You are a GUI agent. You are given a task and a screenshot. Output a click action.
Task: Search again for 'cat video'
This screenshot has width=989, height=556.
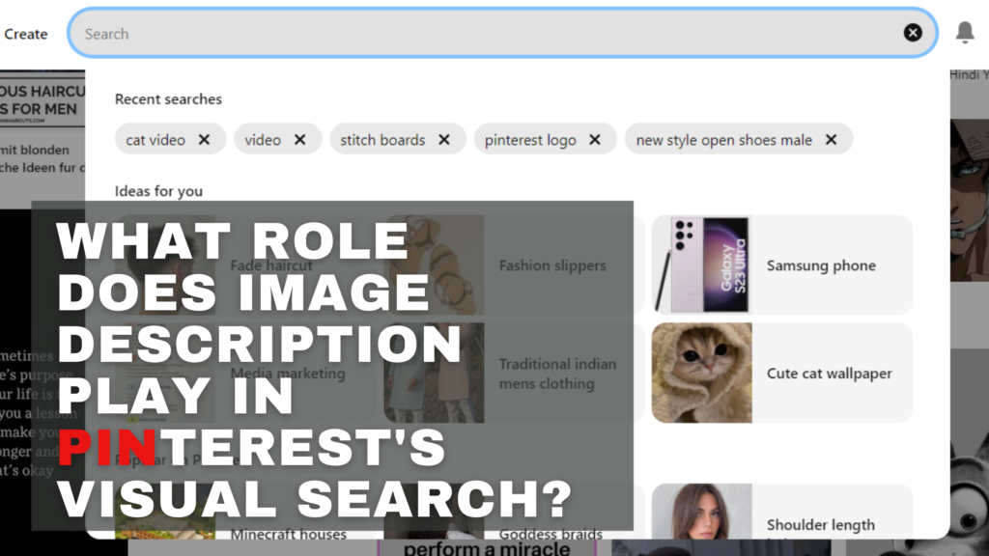(155, 140)
